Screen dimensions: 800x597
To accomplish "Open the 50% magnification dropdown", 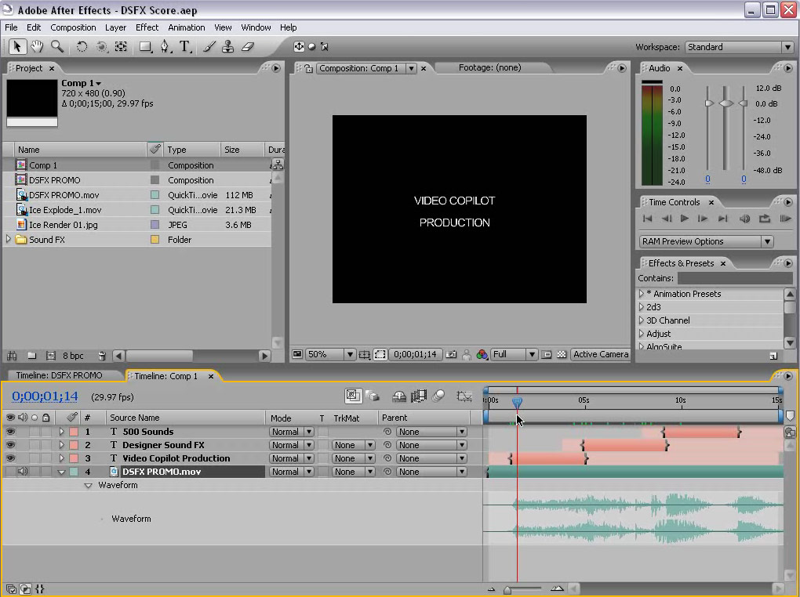I will coord(330,354).
